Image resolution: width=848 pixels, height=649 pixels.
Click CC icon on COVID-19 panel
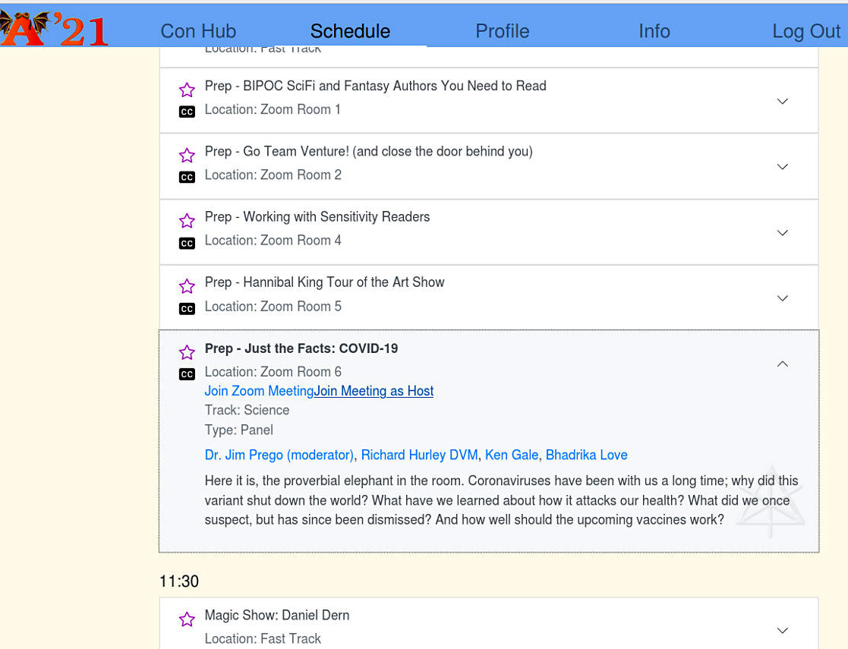coord(187,373)
